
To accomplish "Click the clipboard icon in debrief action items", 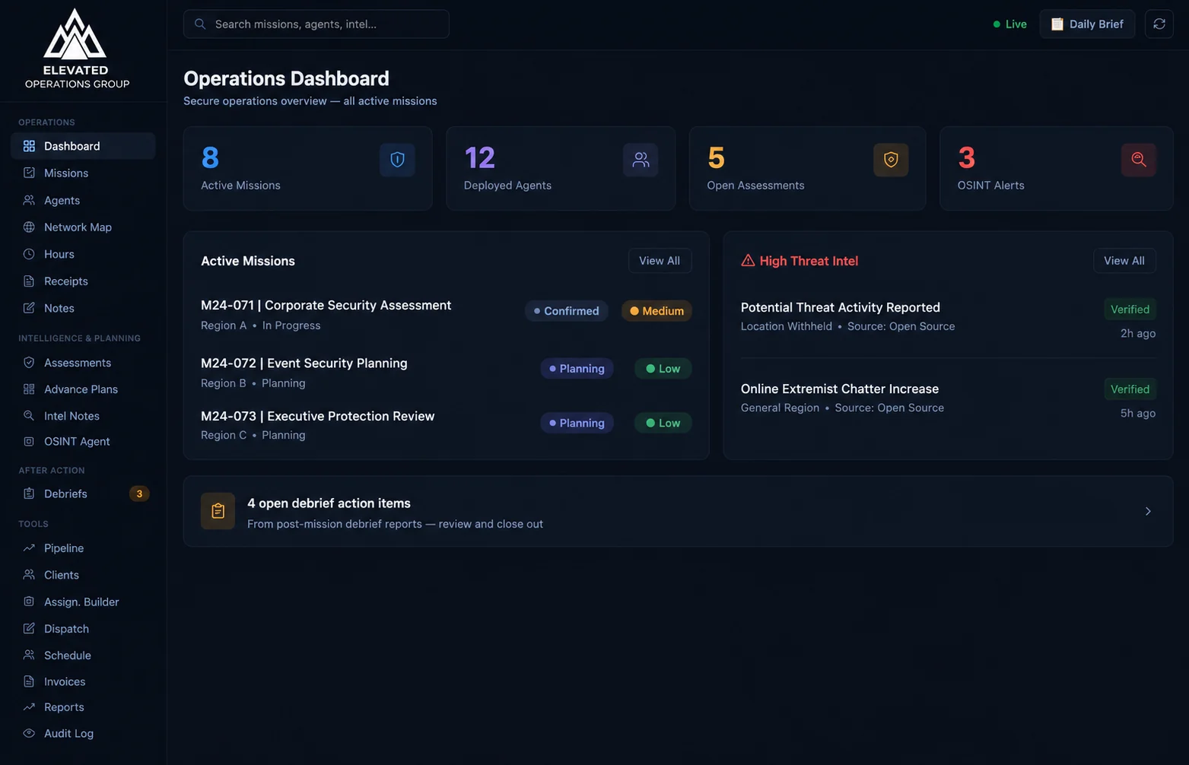I will coord(218,511).
